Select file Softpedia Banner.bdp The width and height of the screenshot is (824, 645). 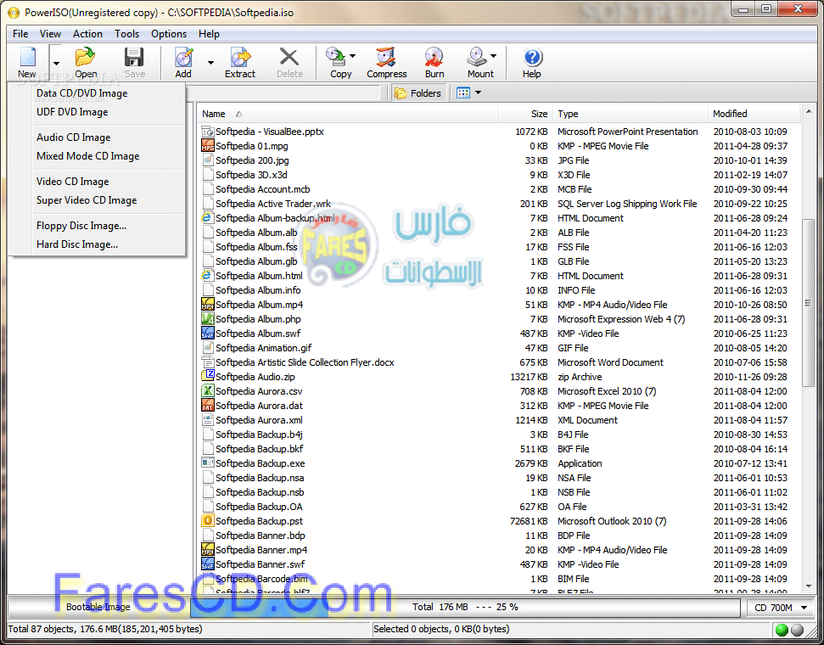(x=261, y=536)
